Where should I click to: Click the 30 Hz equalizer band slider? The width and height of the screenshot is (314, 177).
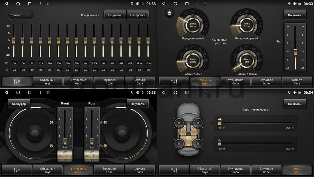pyautogui.click(x=14, y=40)
